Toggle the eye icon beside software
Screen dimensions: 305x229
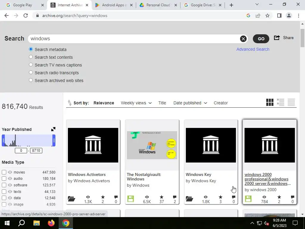tap(10, 185)
